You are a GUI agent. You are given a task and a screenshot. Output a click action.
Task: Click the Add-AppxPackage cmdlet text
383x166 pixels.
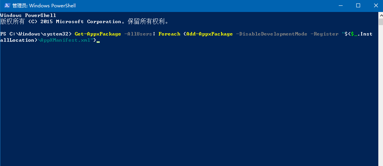(210, 34)
